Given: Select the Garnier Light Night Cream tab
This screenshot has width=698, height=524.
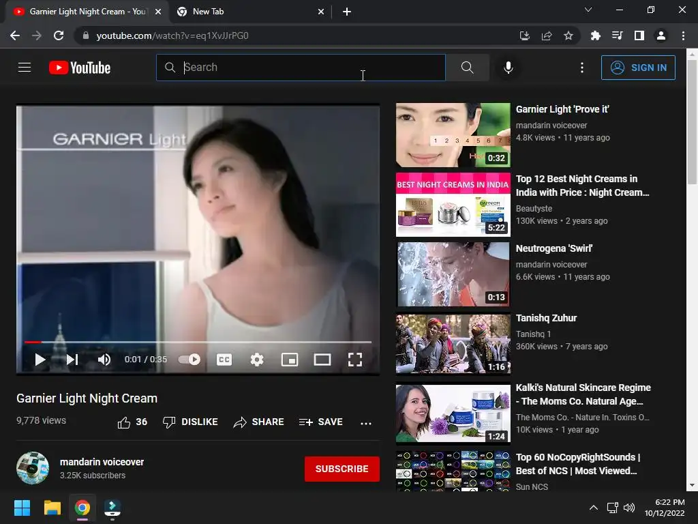Looking at the screenshot, I should (87, 12).
